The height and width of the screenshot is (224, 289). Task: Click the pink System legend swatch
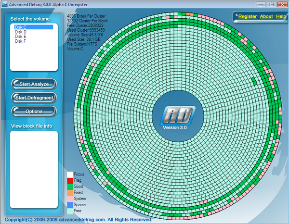pos(70,199)
